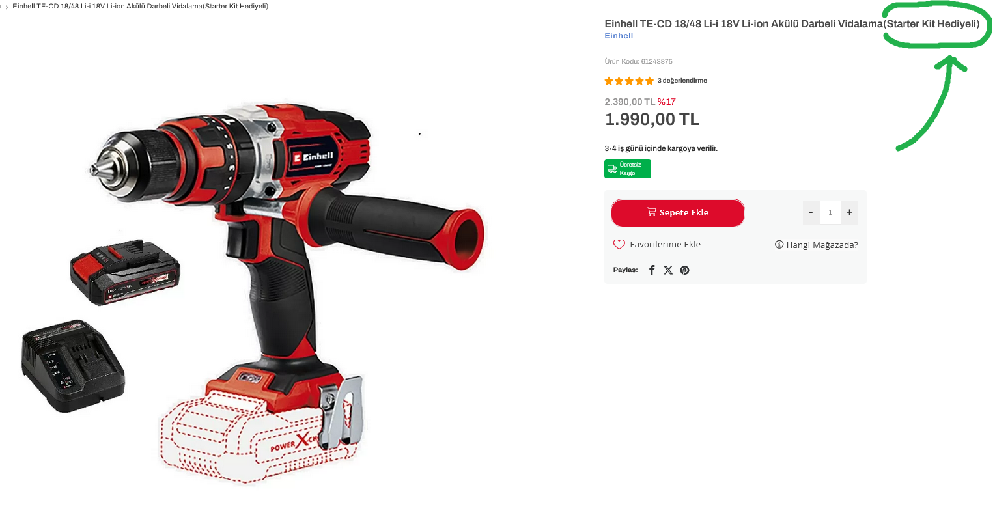The height and width of the screenshot is (513, 995).
Task: Add product to cart with Sepete Ekle
Action: pyautogui.click(x=678, y=213)
